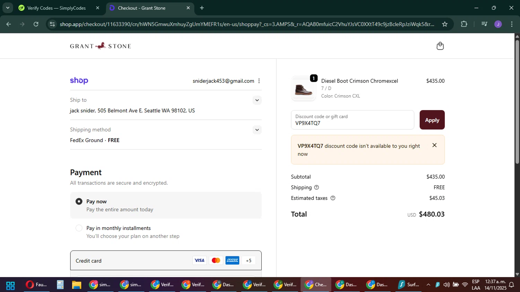520x292 pixels.
Task: Open the tab search dropdown arrow
Action: (8, 8)
